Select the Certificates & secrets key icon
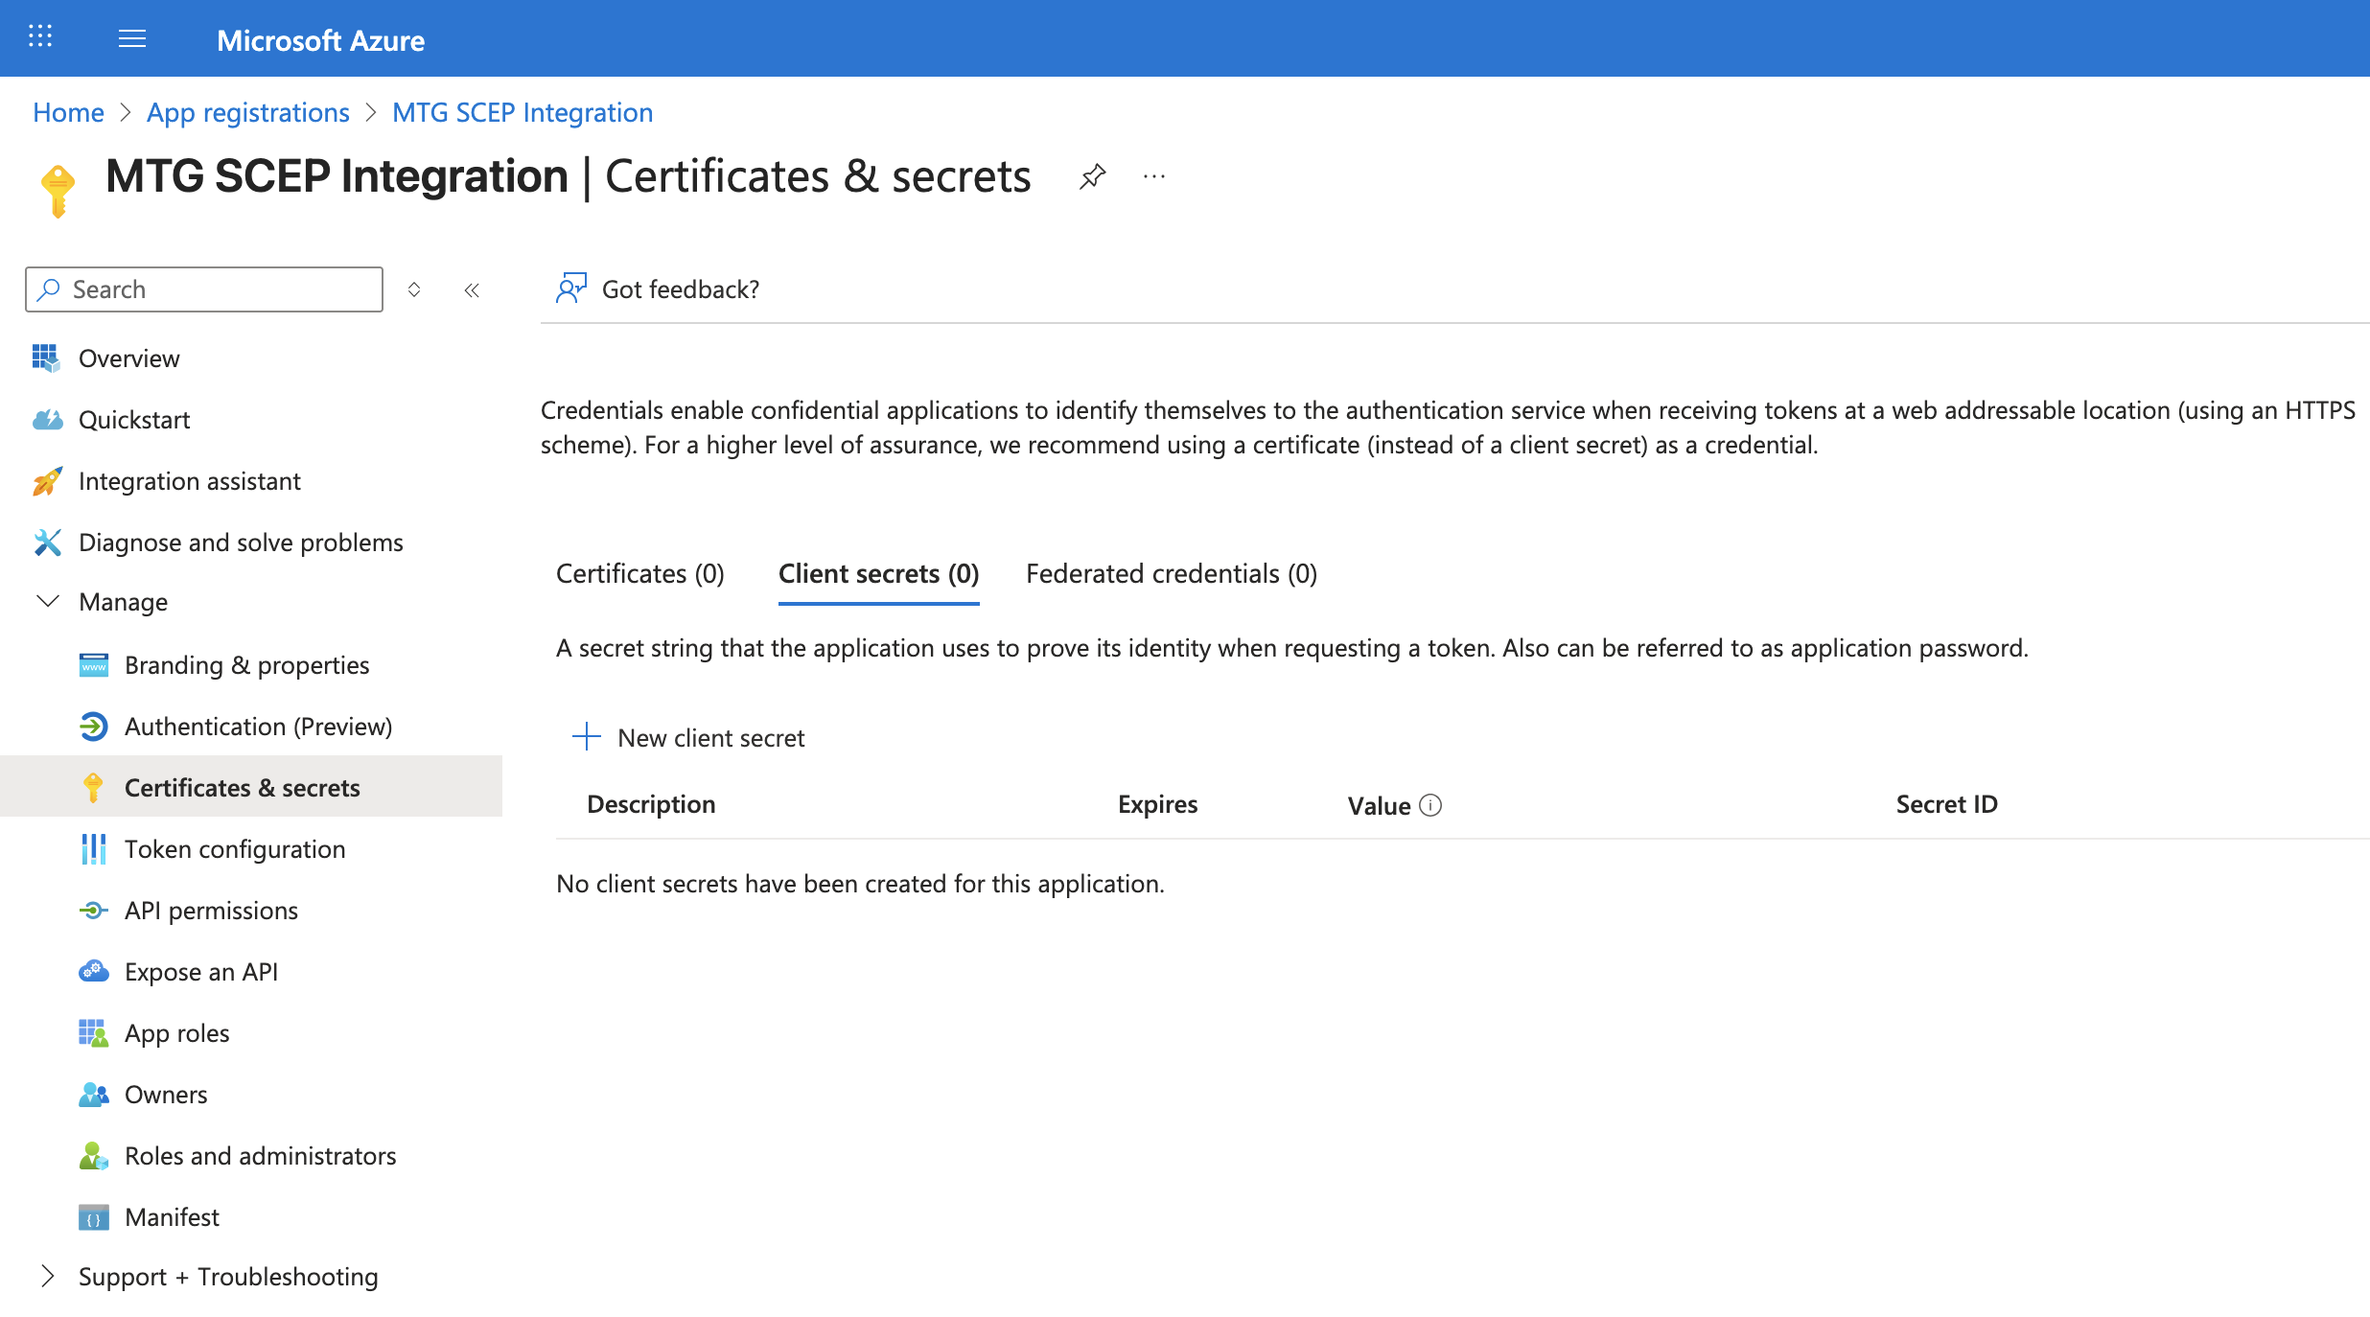2370x1317 pixels. tap(93, 787)
